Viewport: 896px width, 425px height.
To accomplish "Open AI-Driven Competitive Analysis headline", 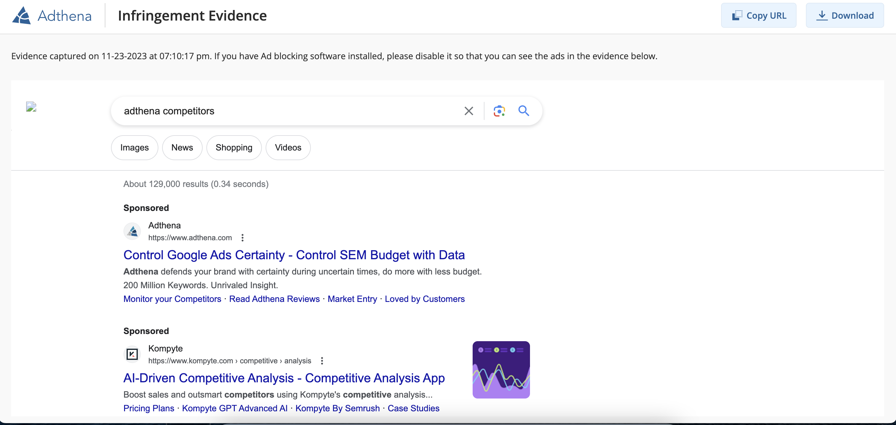I will [284, 378].
